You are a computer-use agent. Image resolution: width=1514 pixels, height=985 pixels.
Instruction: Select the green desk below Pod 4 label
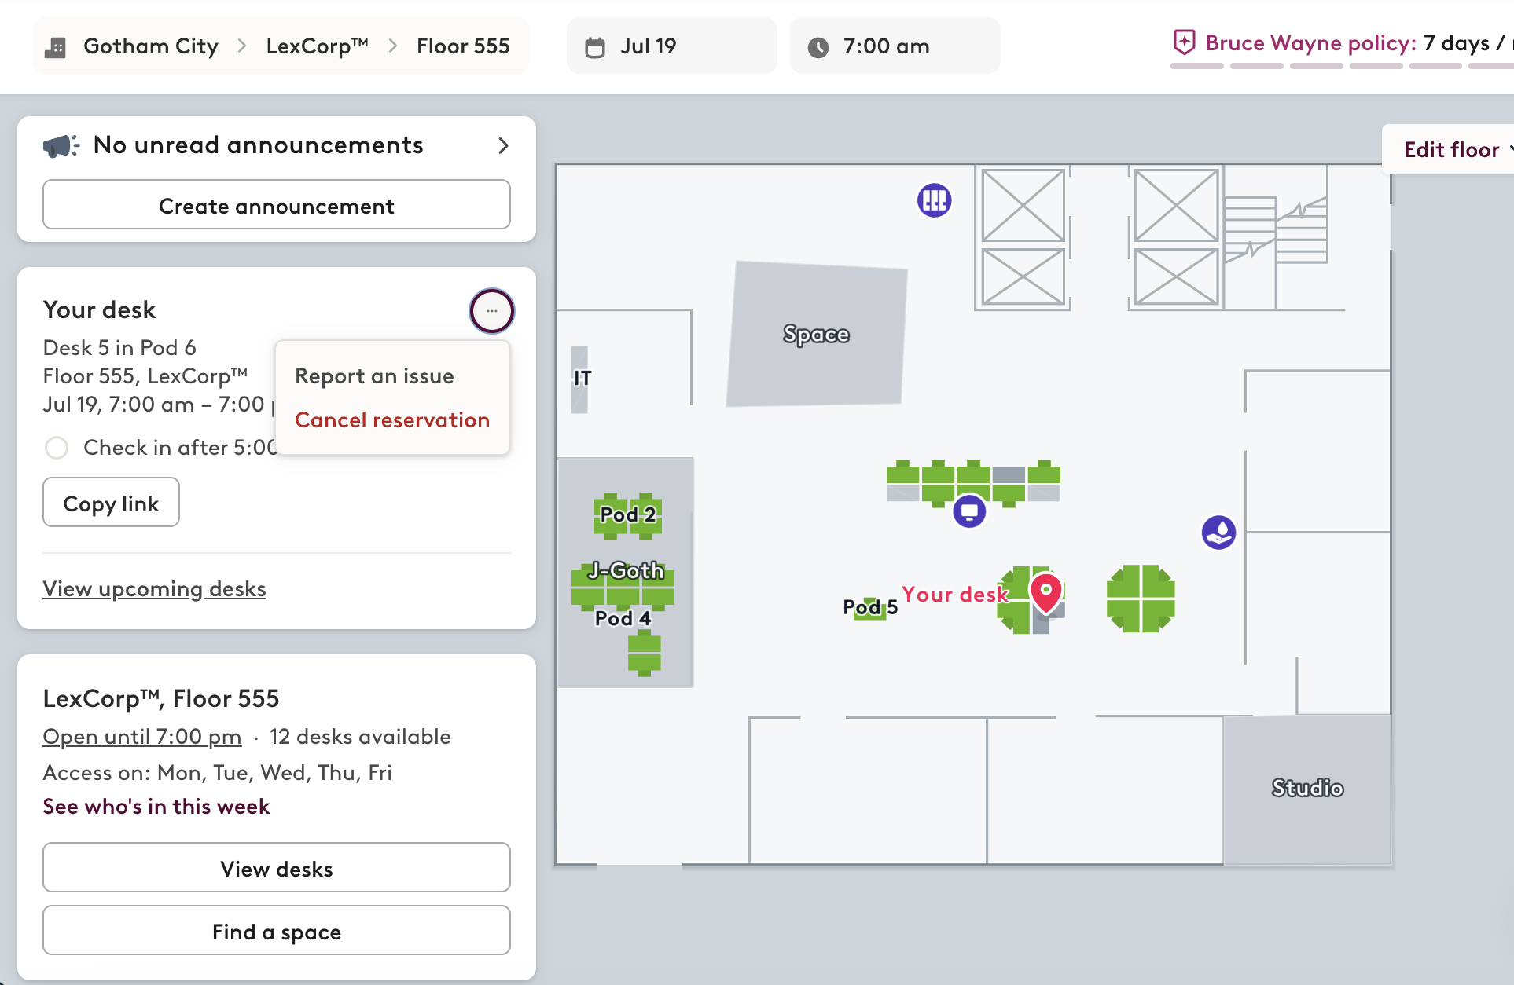tap(645, 653)
